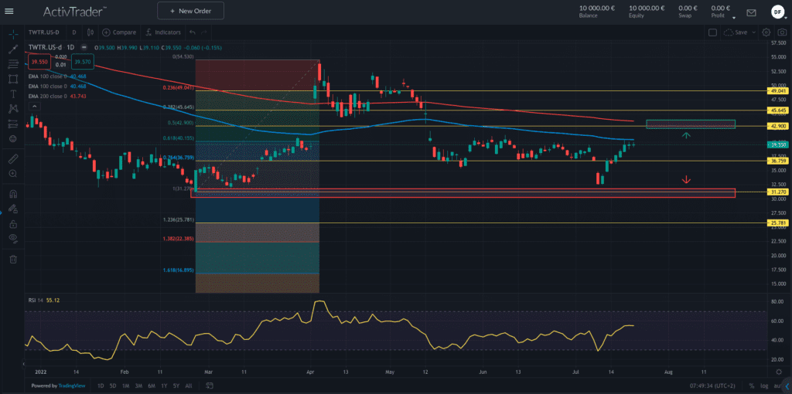This screenshot has height=394, width=792.
Task: Choose the Text annotation tool
Action: (x=12, y=93)
